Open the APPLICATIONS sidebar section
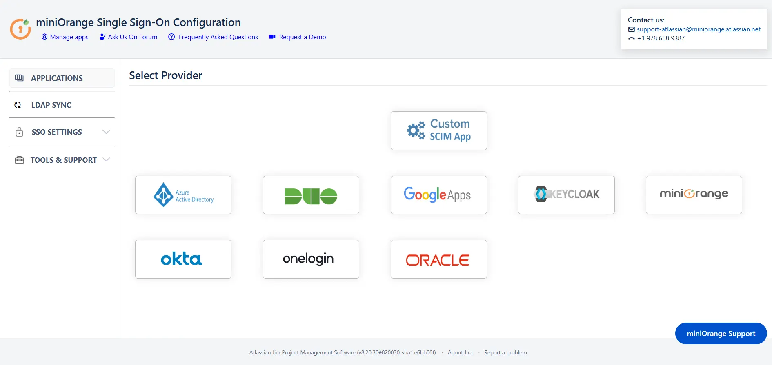772x365 pixels. [x=62, y=78]
